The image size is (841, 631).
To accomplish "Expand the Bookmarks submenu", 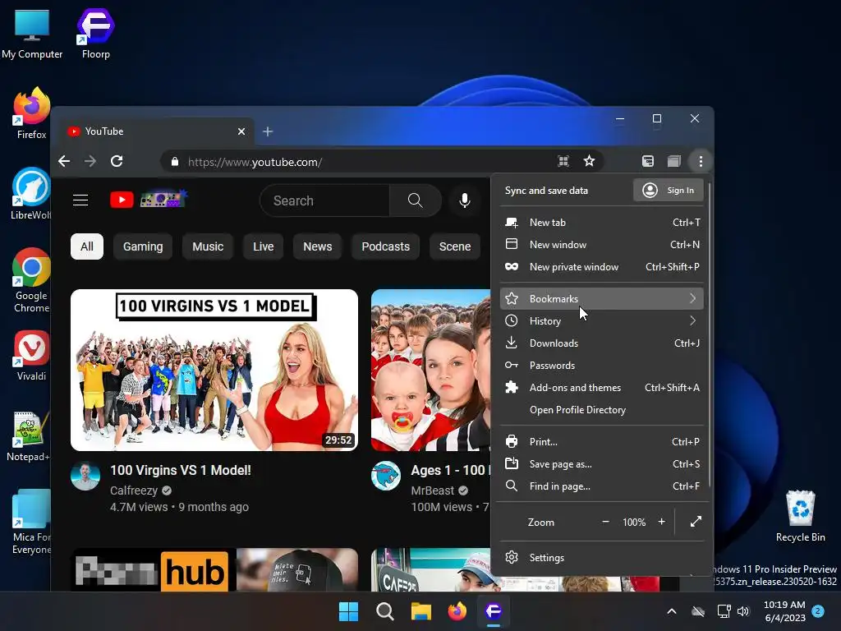I will (x=602, y=298).
